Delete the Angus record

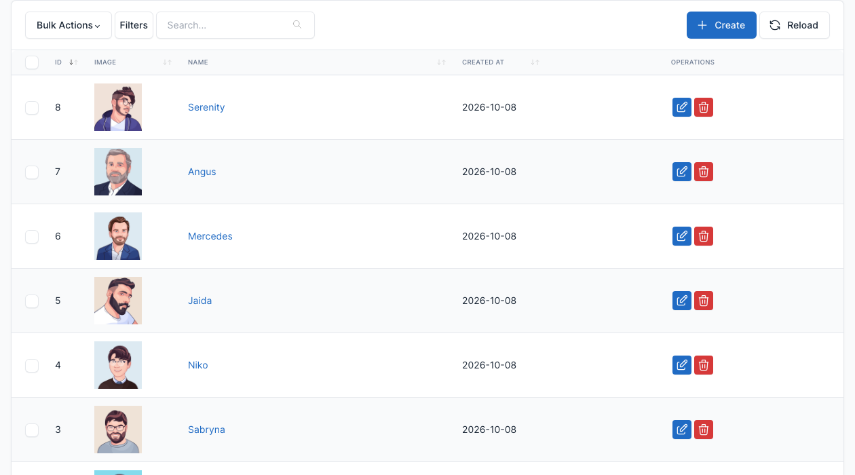click(x=704, y=172)
